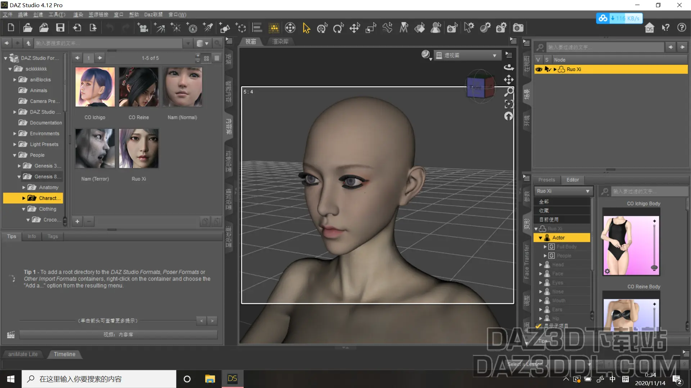Switch content library to grid view
The height and width of the screenshot is (388, 691).
pyautogui.click(x=207, y=58)
